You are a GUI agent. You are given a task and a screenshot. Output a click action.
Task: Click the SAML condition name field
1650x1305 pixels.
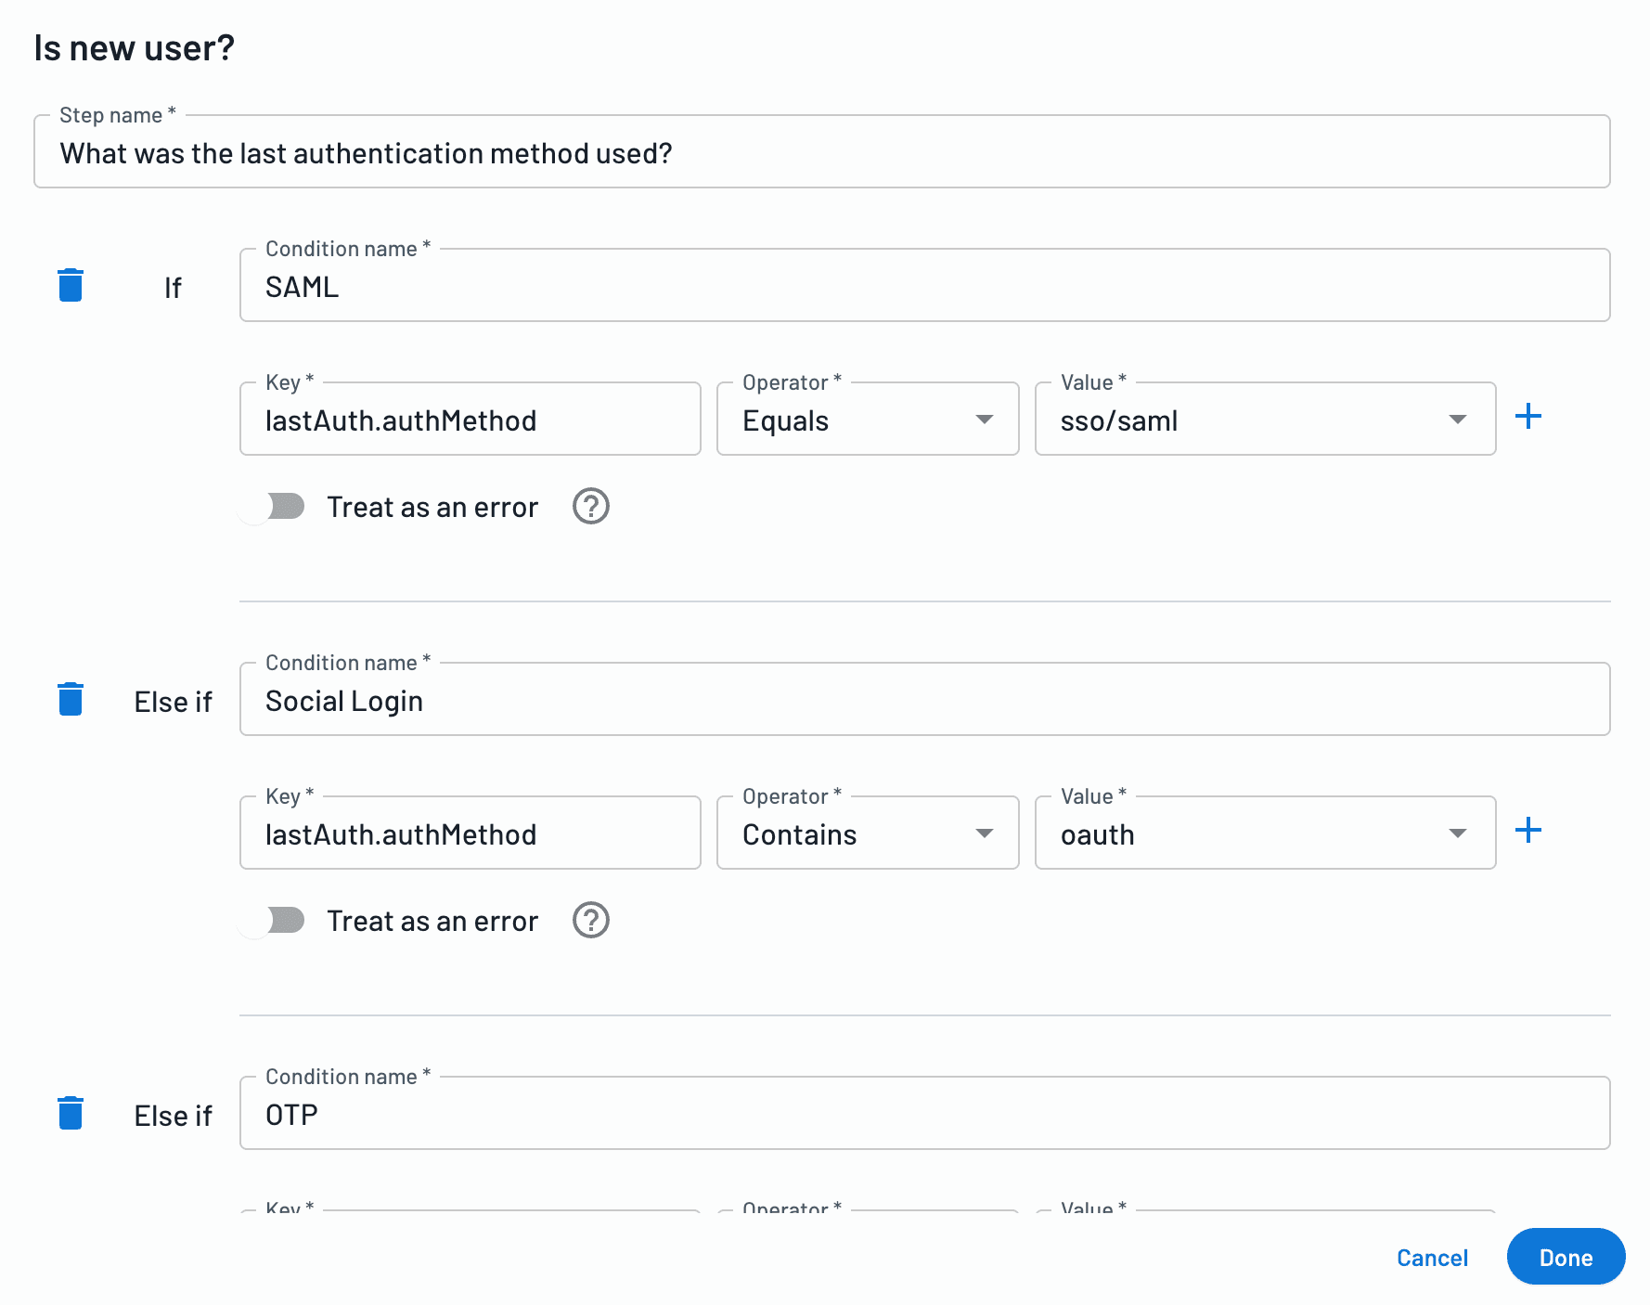point(923,286)
